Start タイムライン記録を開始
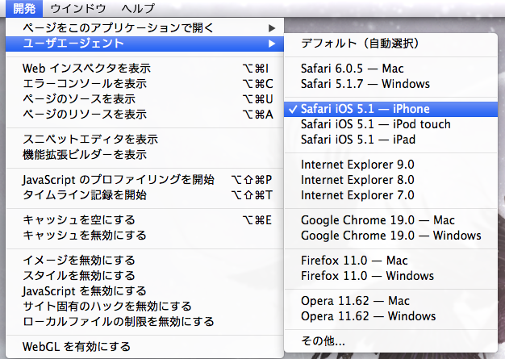The width and height of the screenshot is (505, 359). point(144,195)
